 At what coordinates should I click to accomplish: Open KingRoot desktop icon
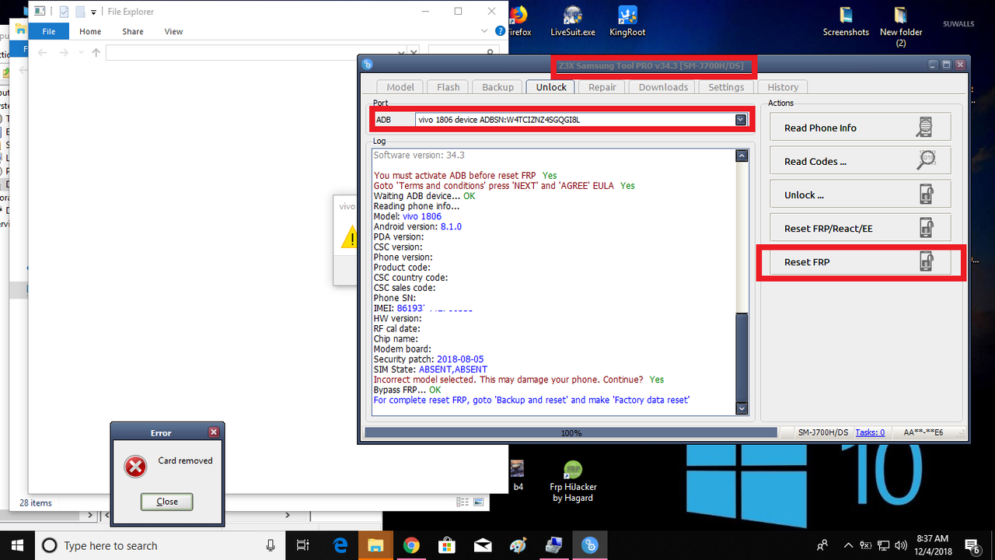[x=627, y=22]
